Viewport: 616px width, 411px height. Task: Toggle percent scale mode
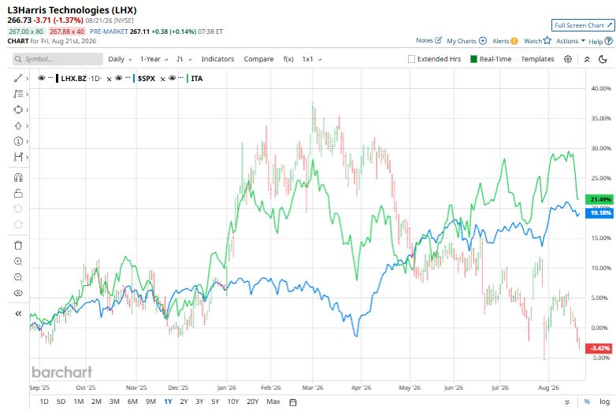tap(587, 402)
